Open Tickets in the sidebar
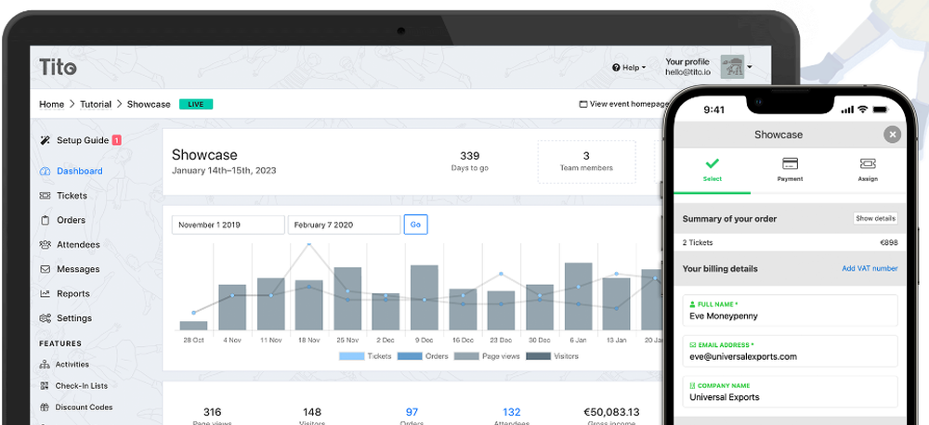Viewport: 929px width, 425px height. coord(72,196)
